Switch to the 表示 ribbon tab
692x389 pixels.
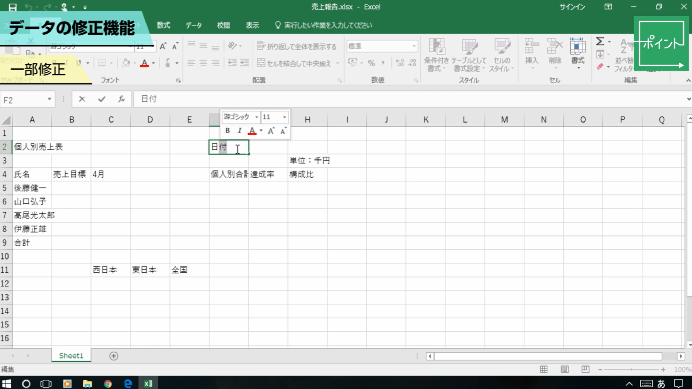tap(252, 26)
